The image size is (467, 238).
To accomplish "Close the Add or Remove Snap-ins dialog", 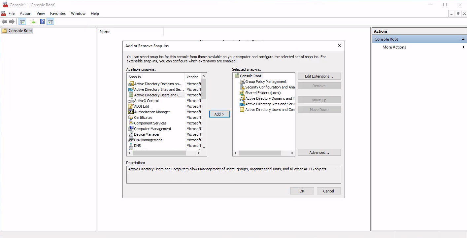I will (x=339, y=46).
